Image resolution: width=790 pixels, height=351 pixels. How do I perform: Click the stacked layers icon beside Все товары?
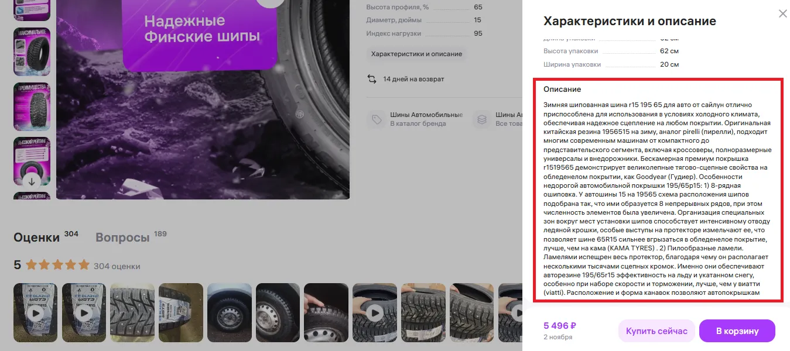click(481, 119)
